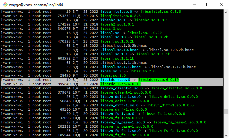Click symlink libssl.so.1.1
The image size is (229, 138).
tap(114, 54)
